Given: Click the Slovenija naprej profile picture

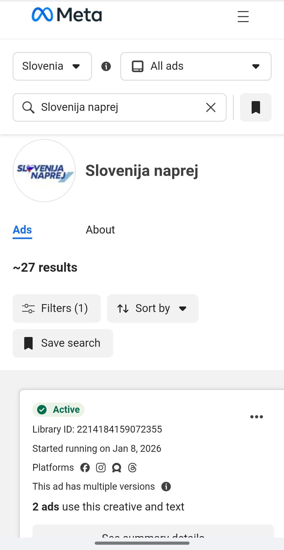Looking at the screenshot, I should coord(44,171).
